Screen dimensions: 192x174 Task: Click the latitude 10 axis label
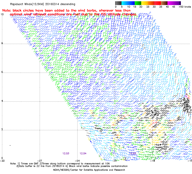2,14
